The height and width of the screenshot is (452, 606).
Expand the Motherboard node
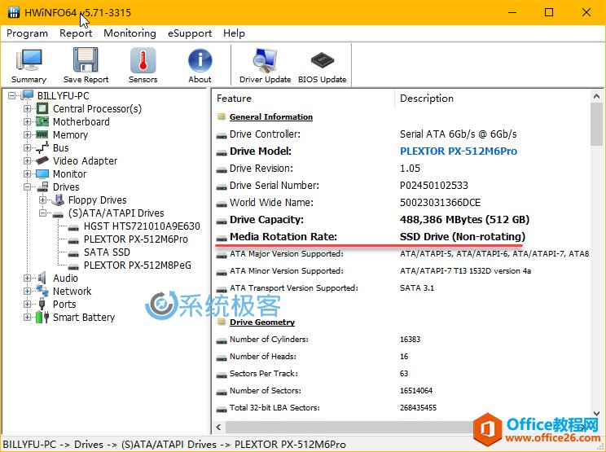(x=27, y=121)
